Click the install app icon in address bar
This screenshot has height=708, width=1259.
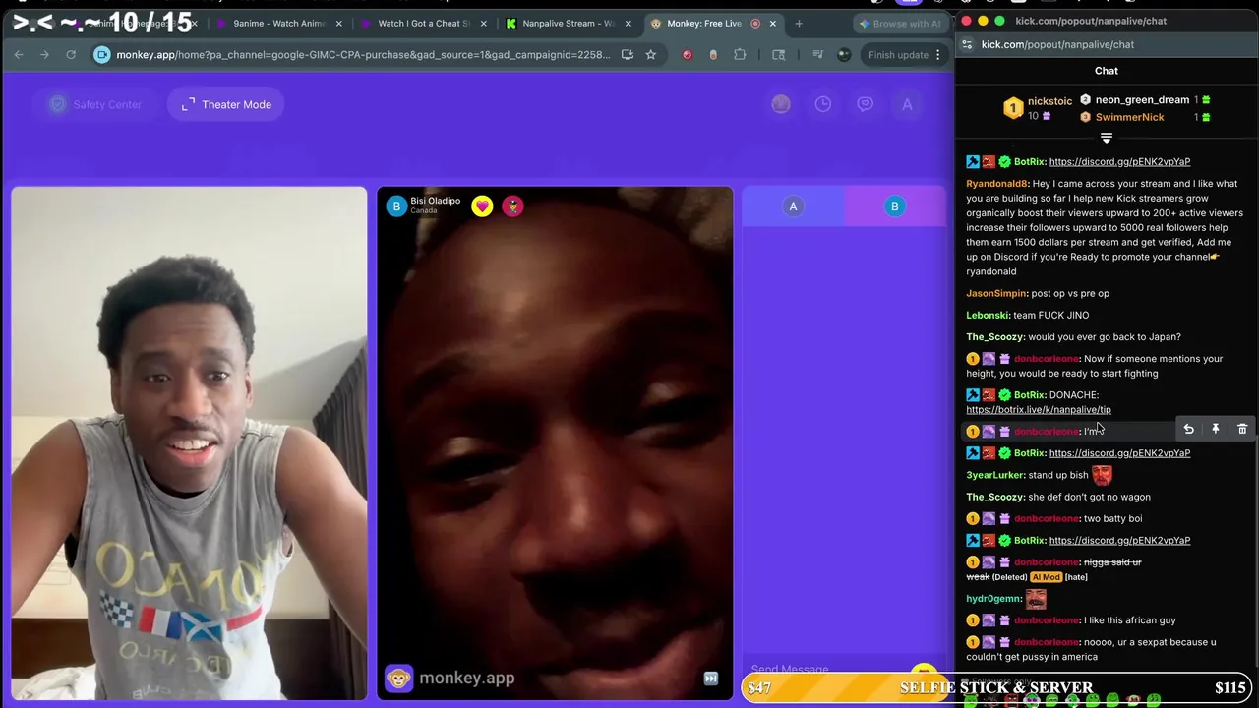pyautogui.click(x=628, y=55)
